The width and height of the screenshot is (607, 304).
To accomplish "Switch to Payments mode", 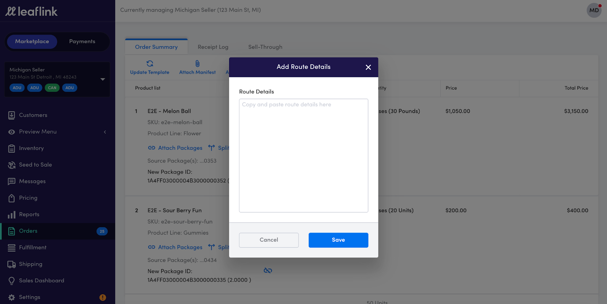I will point(82,41).
